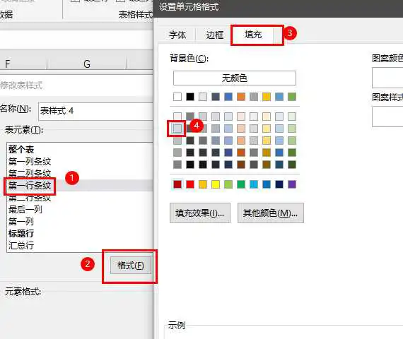
Task: Choose the bright red standard color
Action: point(190,184)
